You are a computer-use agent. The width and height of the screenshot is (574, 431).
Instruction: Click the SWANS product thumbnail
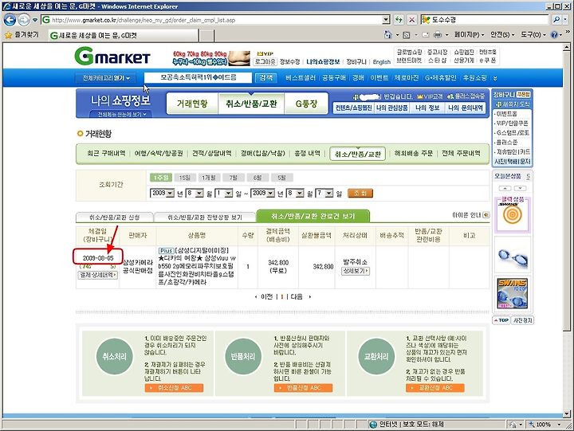coord(513,293)
